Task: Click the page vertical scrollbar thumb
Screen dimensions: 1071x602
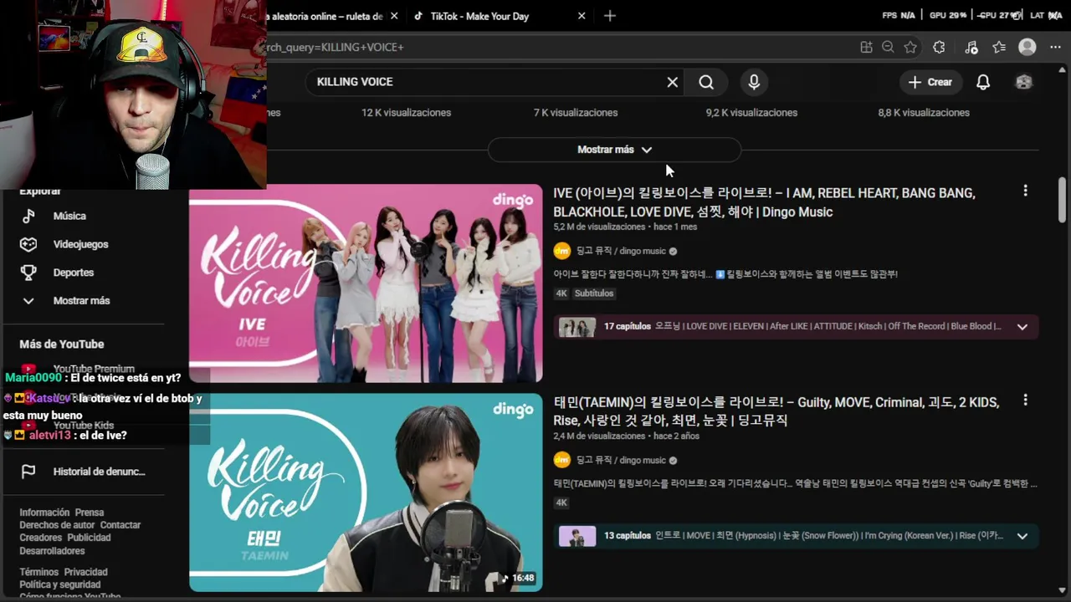Action: pyautogui.click(x=1063, y=200)
